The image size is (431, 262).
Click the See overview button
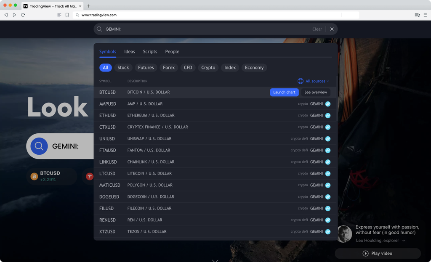coord(316,93)
